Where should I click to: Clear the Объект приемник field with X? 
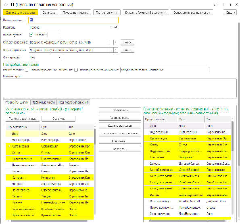pos(116,50)
